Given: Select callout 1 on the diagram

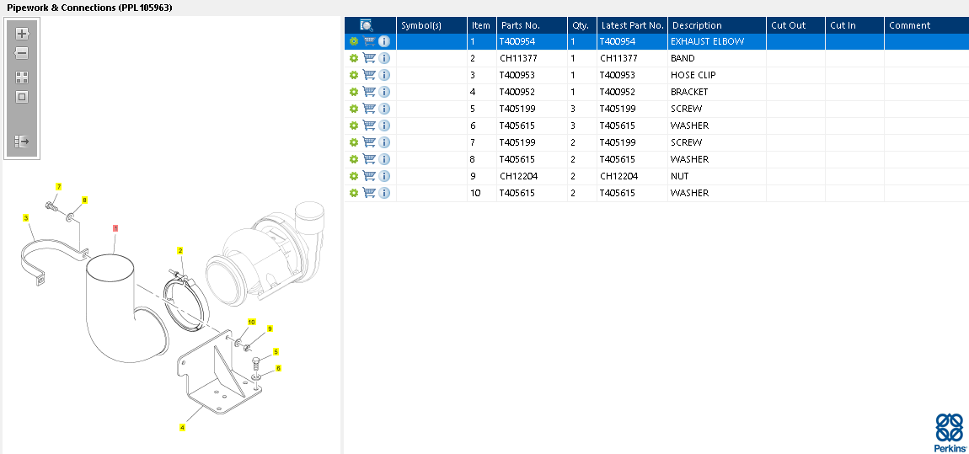Looking at the screenshot, I should (x=115, y=228).
